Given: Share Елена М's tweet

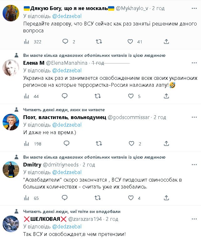Looking at the screenshot, I should (167, 96).
